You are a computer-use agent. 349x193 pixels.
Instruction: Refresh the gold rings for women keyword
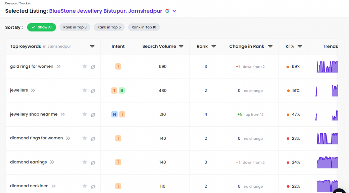coord(93,67)
